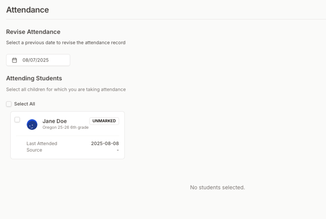Screen dimensions: 326x219
Task: Click the Jane Doe student name
Action: 54,121
